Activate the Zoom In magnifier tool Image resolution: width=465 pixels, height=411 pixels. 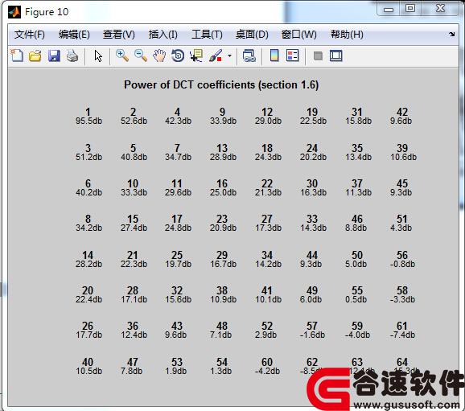click(122, 55)
